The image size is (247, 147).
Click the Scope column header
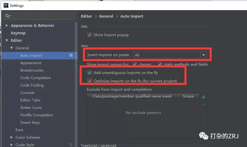pyautogui.click(x=188, y=96)
